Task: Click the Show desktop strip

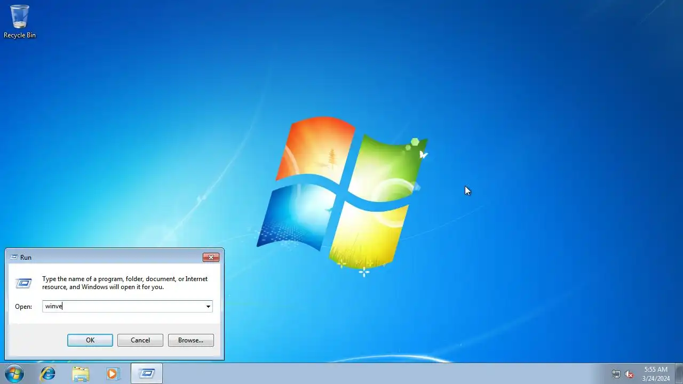Action: tap(679, 373)
